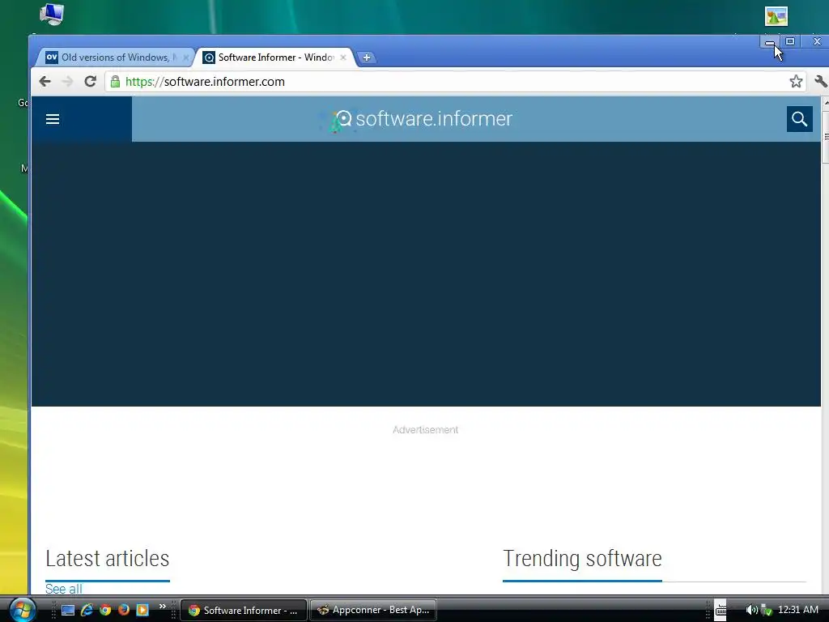Click the address bar URL field
The width and height of the screenshot is (829, 622).
pos(455,82)
